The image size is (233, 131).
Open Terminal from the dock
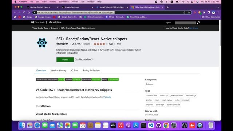(x=143, y=125)
